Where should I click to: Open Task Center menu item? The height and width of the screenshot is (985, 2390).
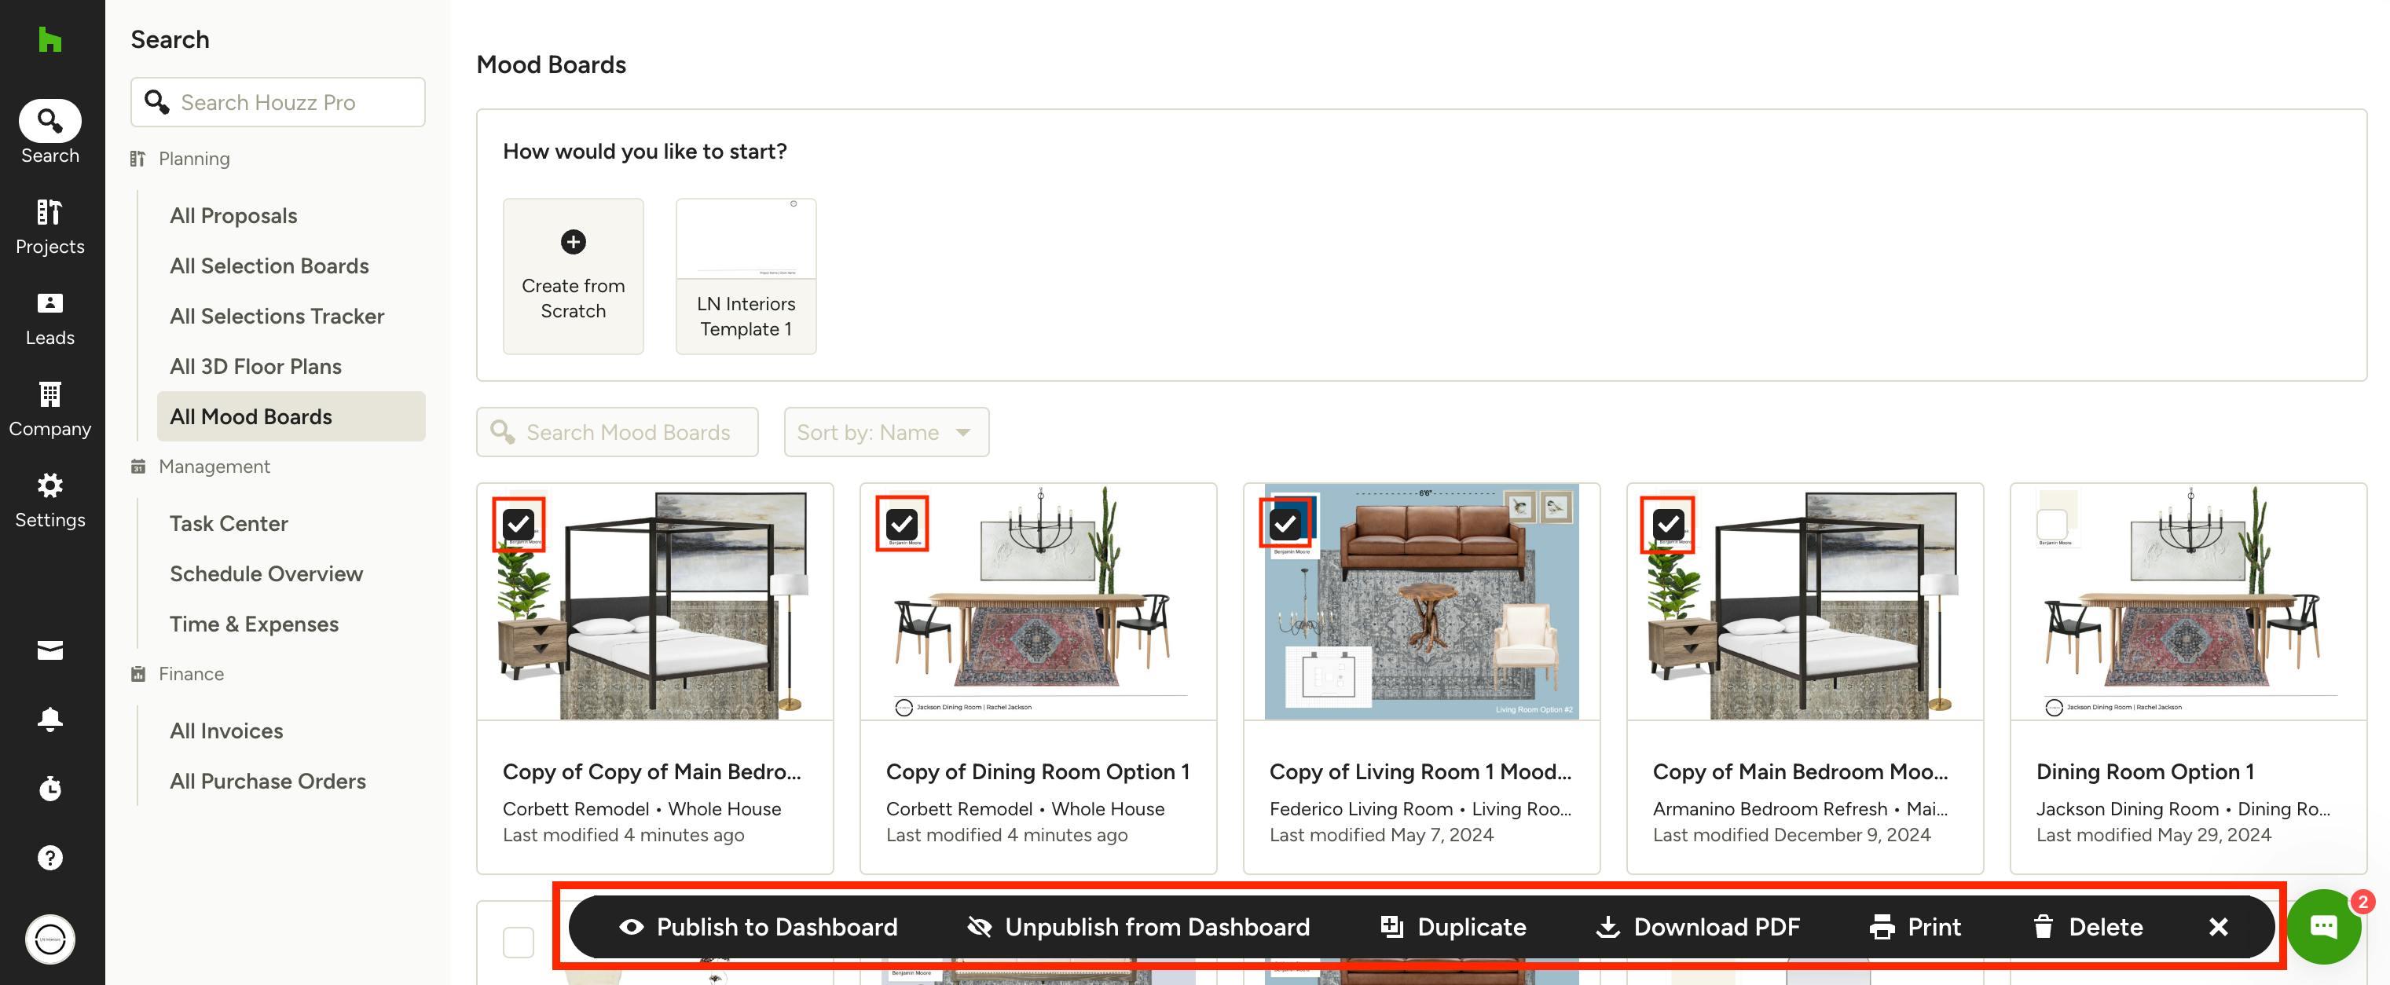click(x=229, y=524)
